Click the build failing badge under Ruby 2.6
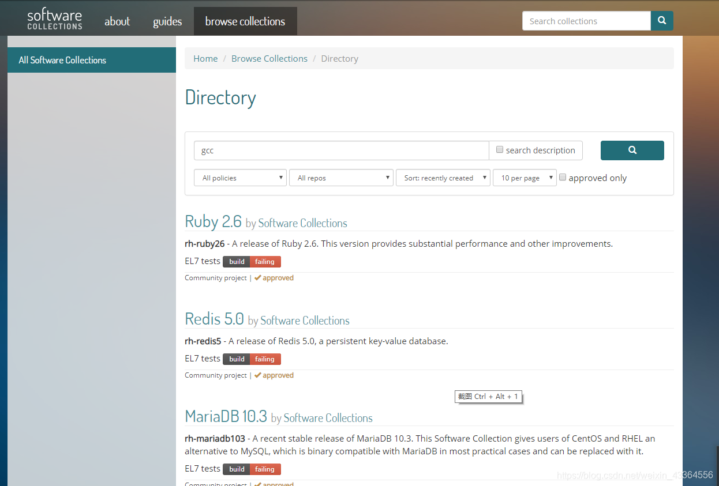 tap(252, 262)
